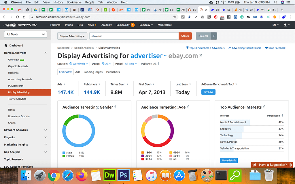Expand the Gap Analysis section
This screenshot has height=184, width=295.
pos(46,152)
